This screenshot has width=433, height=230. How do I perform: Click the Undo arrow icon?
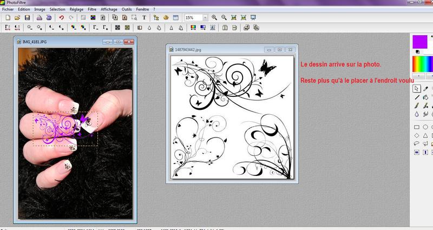pyautogui.click(x=61, y=18)
